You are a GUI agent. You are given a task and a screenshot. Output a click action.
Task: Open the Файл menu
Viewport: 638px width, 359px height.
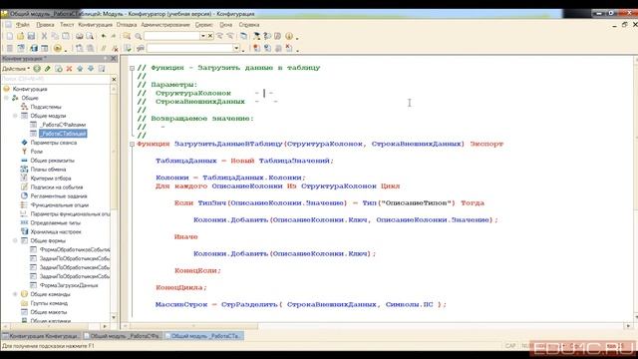pos(22,25)
